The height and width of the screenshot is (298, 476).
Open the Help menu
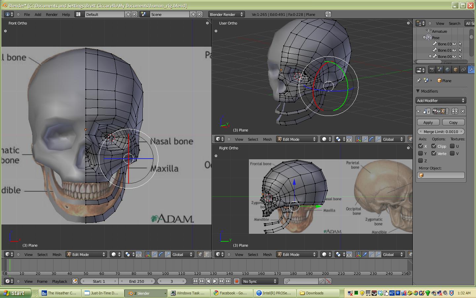coord(66,14)
